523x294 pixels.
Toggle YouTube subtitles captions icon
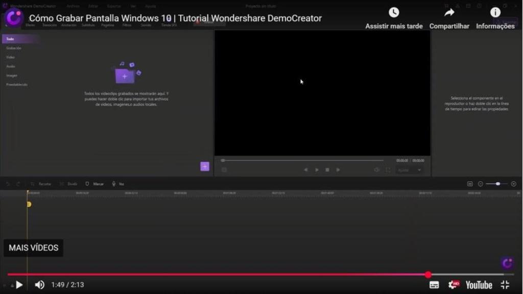(x=434, y=285)
